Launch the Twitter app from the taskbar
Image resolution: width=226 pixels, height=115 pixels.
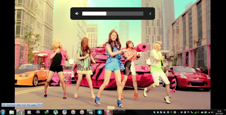click(x=100, y=112)
